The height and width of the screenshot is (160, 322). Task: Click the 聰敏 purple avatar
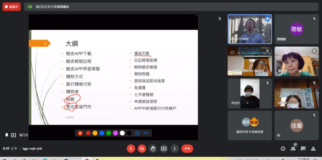tap(297, 29)
